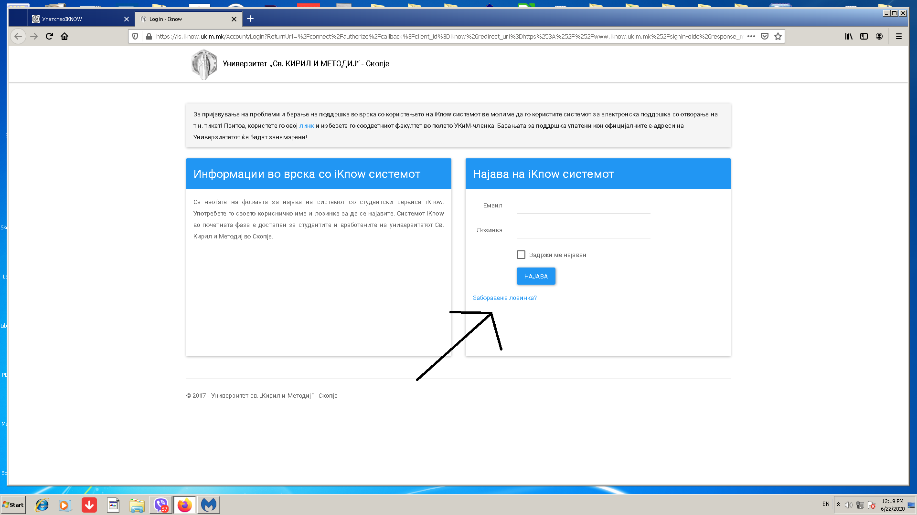This screenshot has height=515, width=917.
Task: Click the НАЈАВА login button
Action: pyautogui.click(x=536, y=276)
